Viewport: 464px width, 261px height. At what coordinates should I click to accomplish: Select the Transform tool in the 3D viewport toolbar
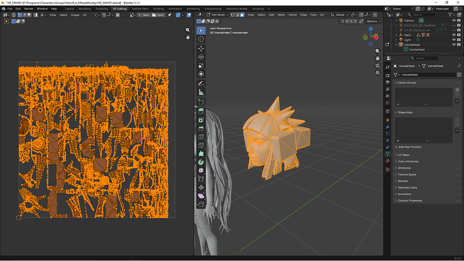[201, 74]
